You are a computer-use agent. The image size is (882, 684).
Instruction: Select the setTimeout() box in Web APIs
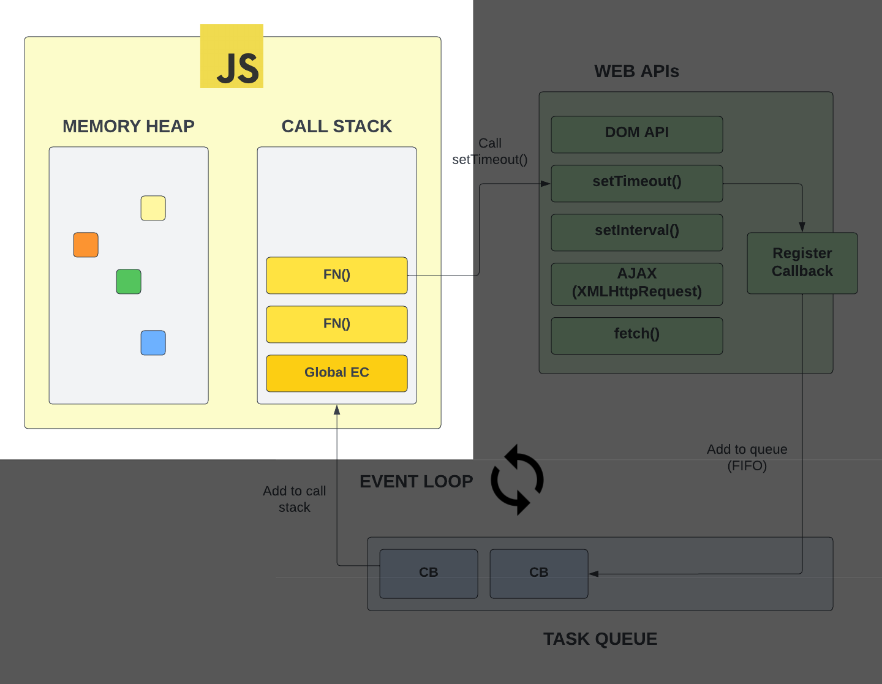tap(636, 182)
